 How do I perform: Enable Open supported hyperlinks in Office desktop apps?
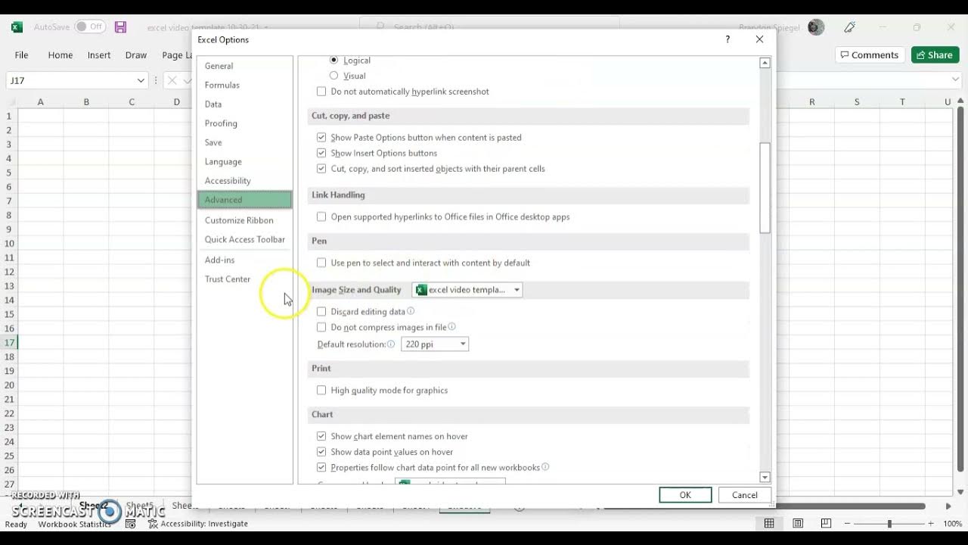(x=321, y=216)
